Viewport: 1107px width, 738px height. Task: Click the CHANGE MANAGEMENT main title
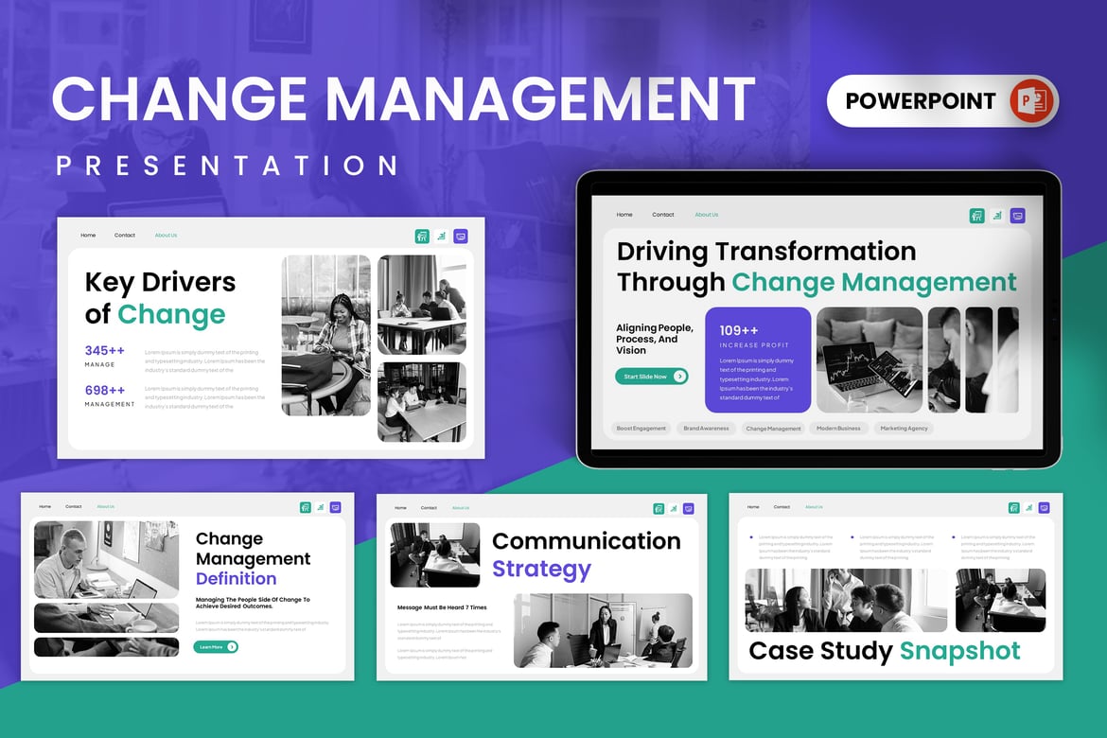(x=404, y=98)
